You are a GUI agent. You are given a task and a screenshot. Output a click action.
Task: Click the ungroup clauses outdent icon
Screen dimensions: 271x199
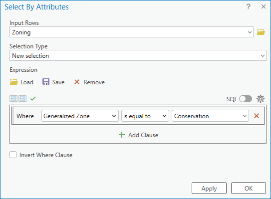tap(13, 98)
